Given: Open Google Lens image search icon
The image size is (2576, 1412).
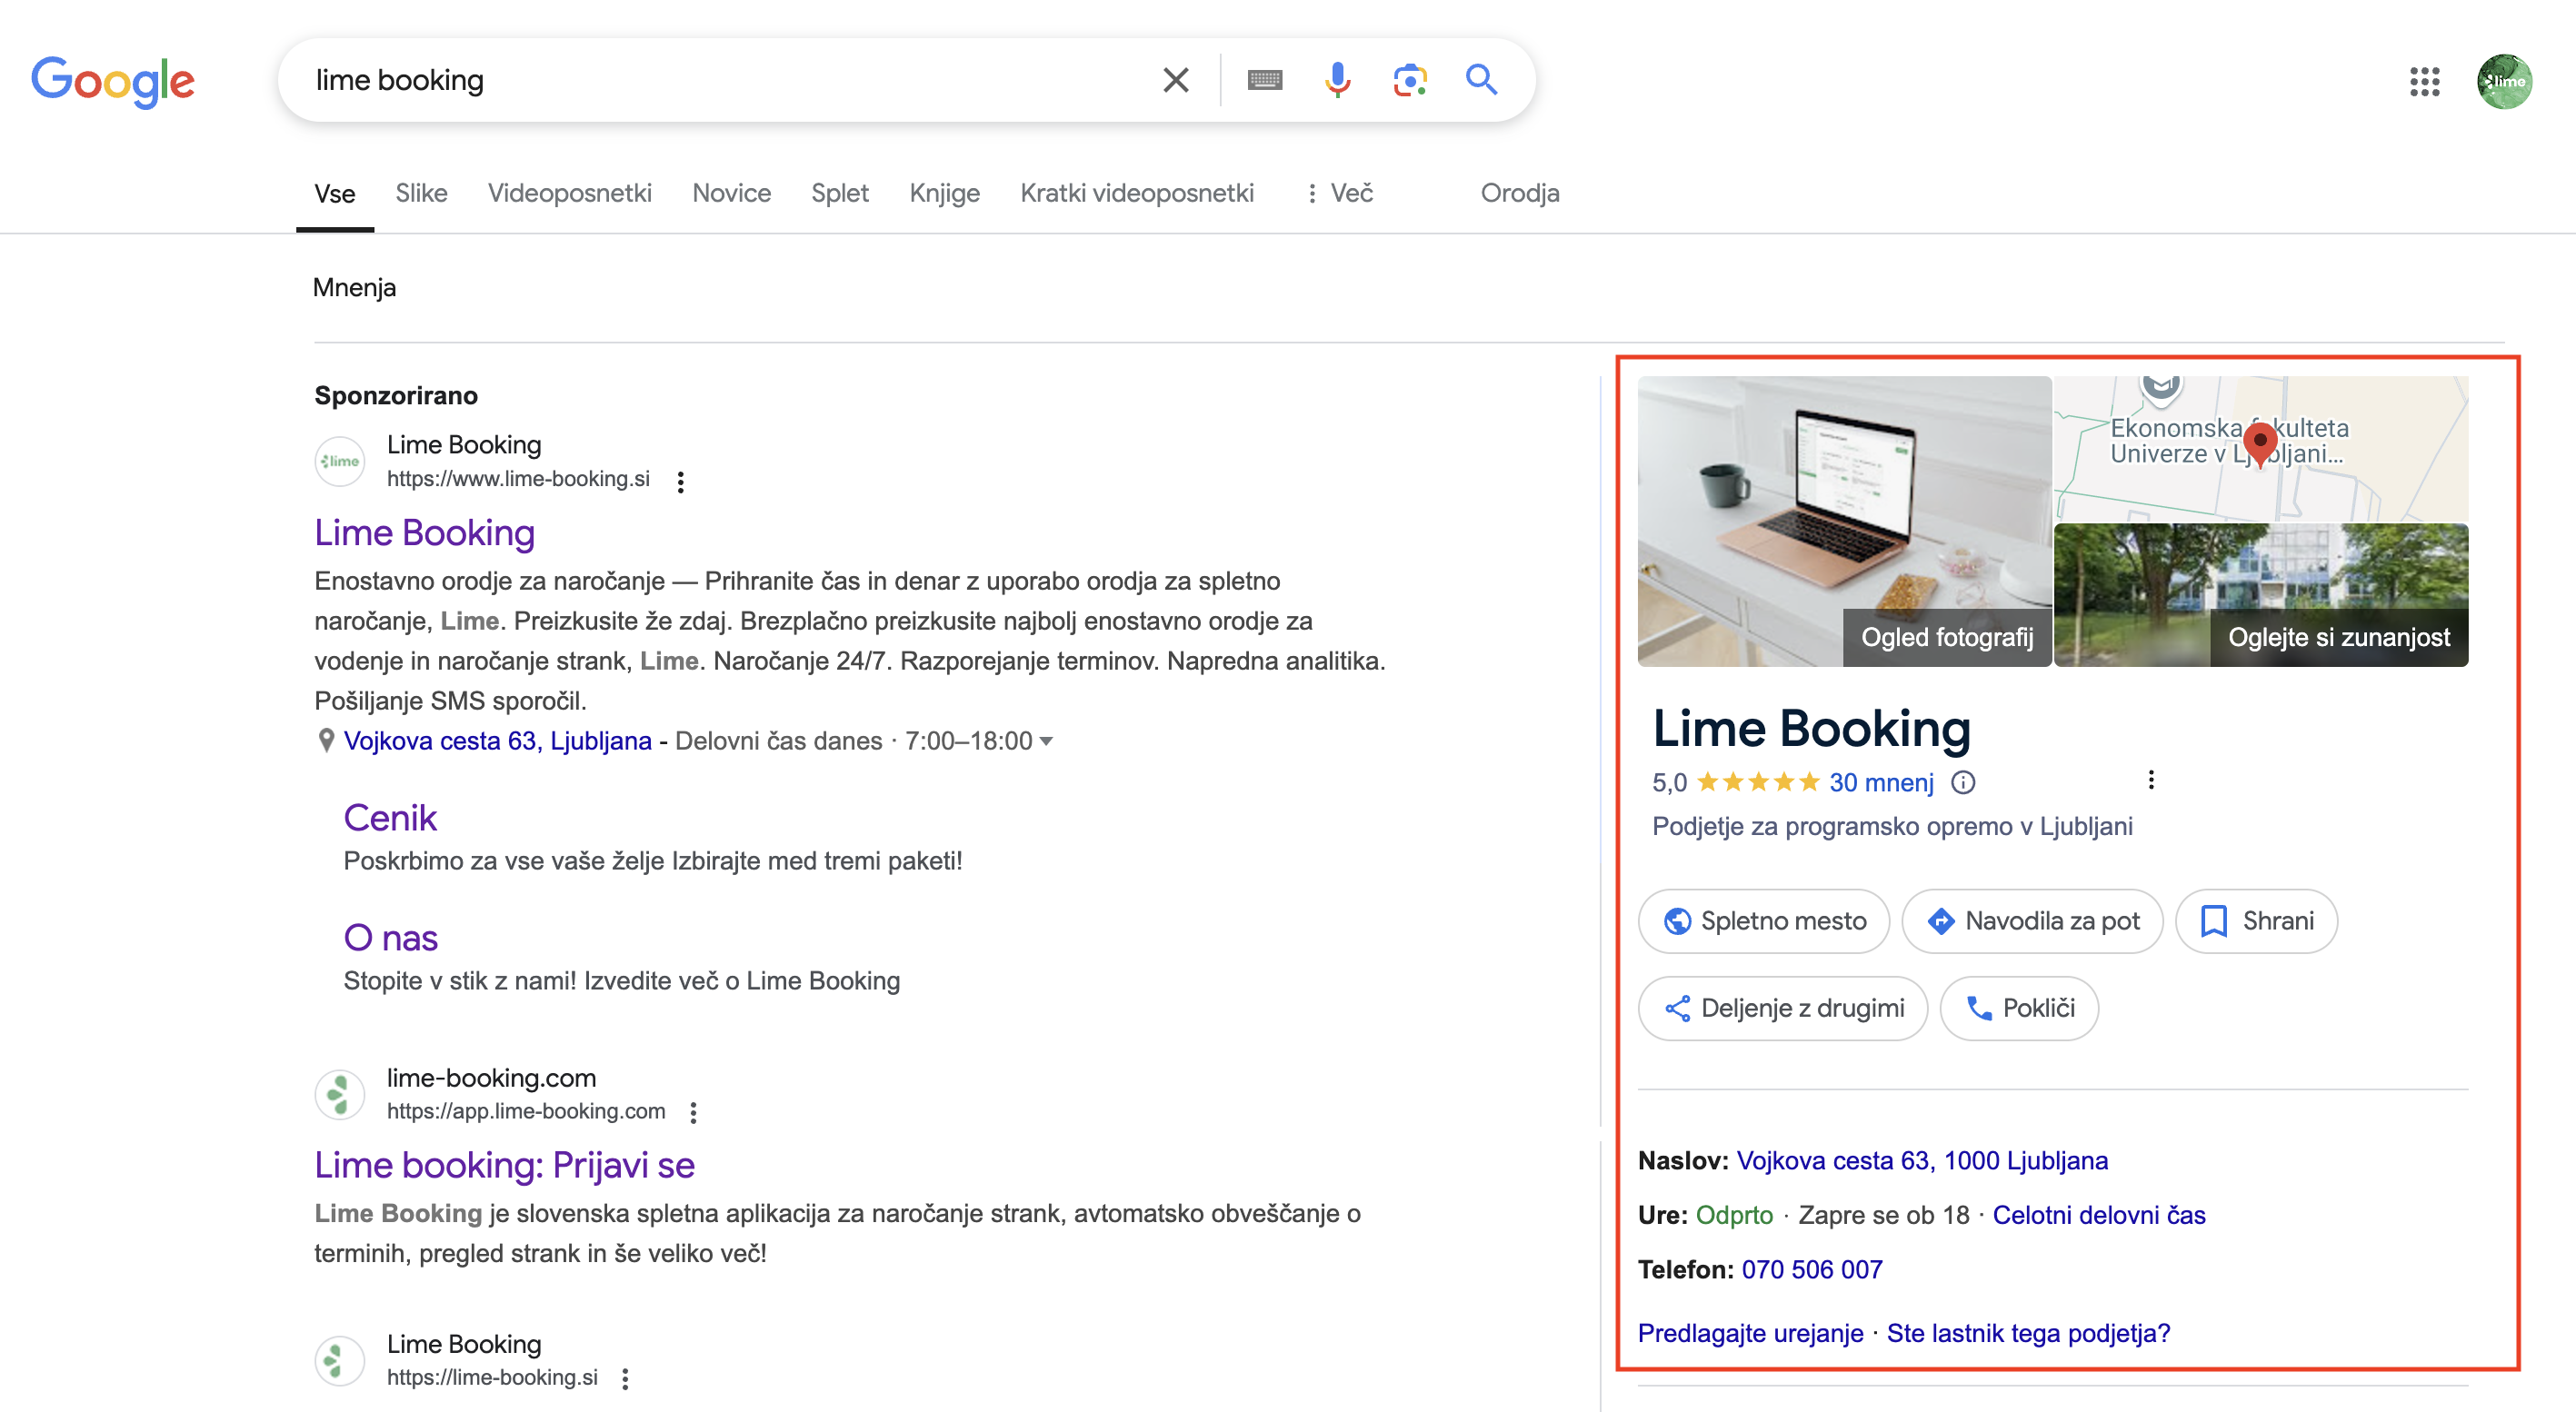Looking at the screenshot, I should (1409, 80).
